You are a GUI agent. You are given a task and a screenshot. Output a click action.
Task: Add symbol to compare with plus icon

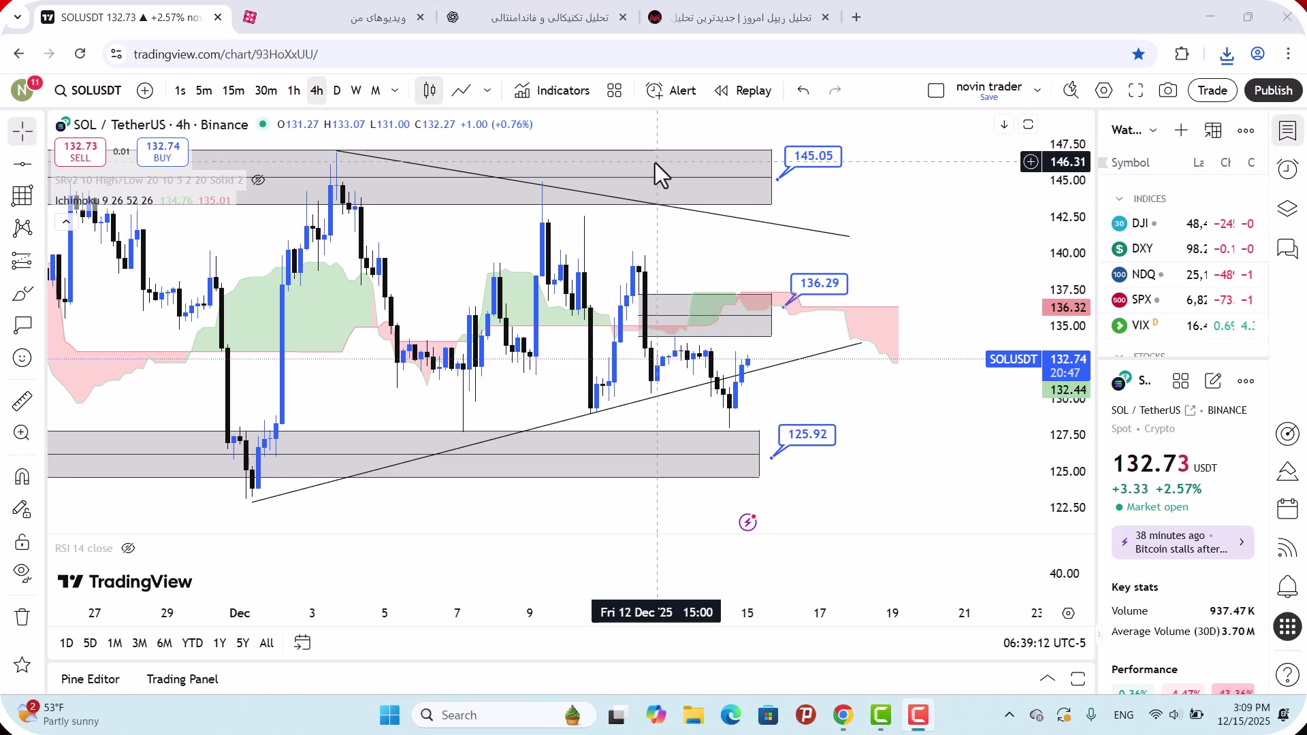tap(145, 91)
